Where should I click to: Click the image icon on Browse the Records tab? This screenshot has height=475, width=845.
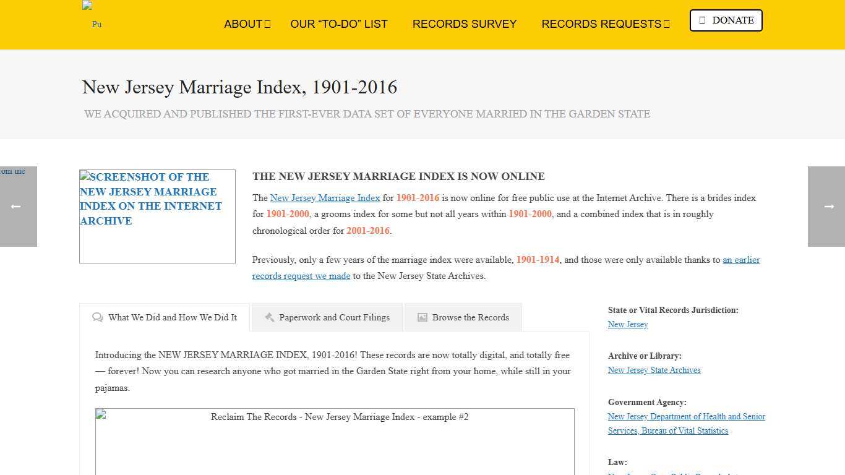coord(421,317)
